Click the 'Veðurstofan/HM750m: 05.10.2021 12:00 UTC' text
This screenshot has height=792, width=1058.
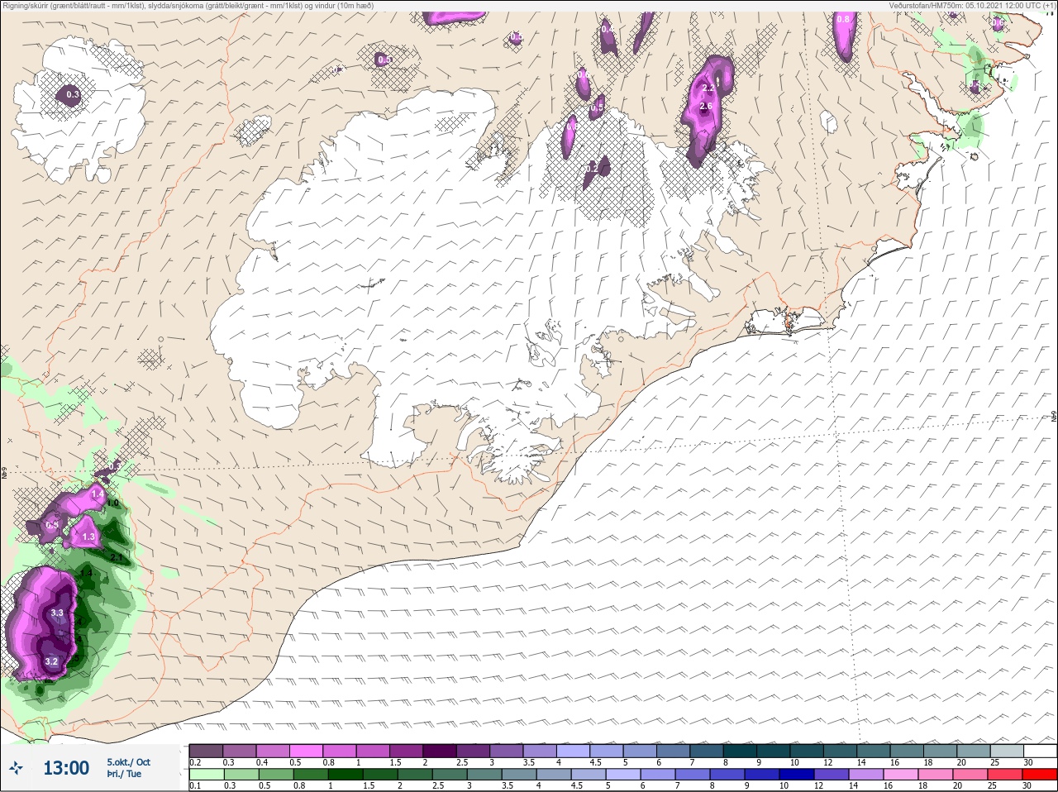pyautogui.click(x=964, y=6)
